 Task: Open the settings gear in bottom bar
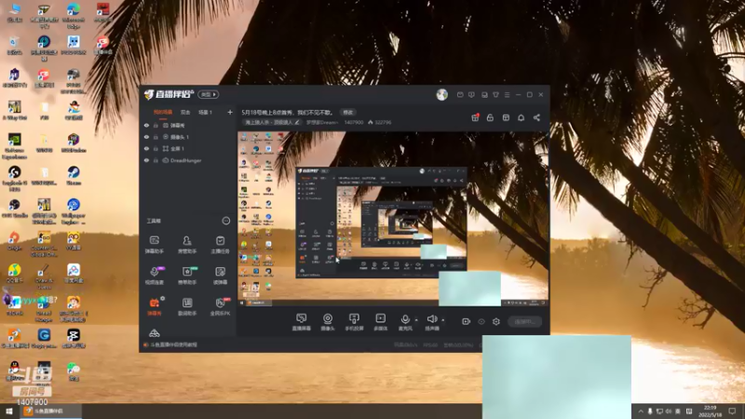[496, 321]
